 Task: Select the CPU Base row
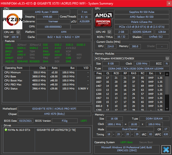click(46, 77)
